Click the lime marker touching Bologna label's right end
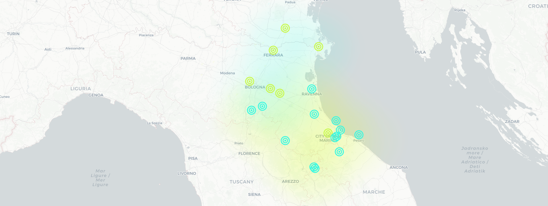This screenshot has height=206, width=548. pos(270,88)
